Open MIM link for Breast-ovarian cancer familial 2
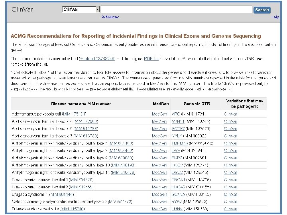The height and width of the screenshot is (215, 287). click(x=82, y=187)
